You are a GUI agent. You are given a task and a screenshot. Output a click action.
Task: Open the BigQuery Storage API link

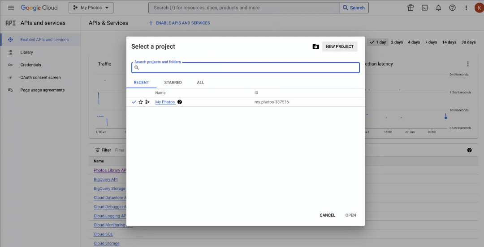(x=110, y=188)
